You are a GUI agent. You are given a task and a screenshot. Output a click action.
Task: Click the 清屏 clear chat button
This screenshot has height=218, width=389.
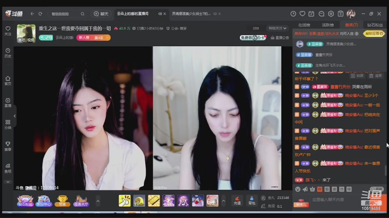[x=375, y=76]
